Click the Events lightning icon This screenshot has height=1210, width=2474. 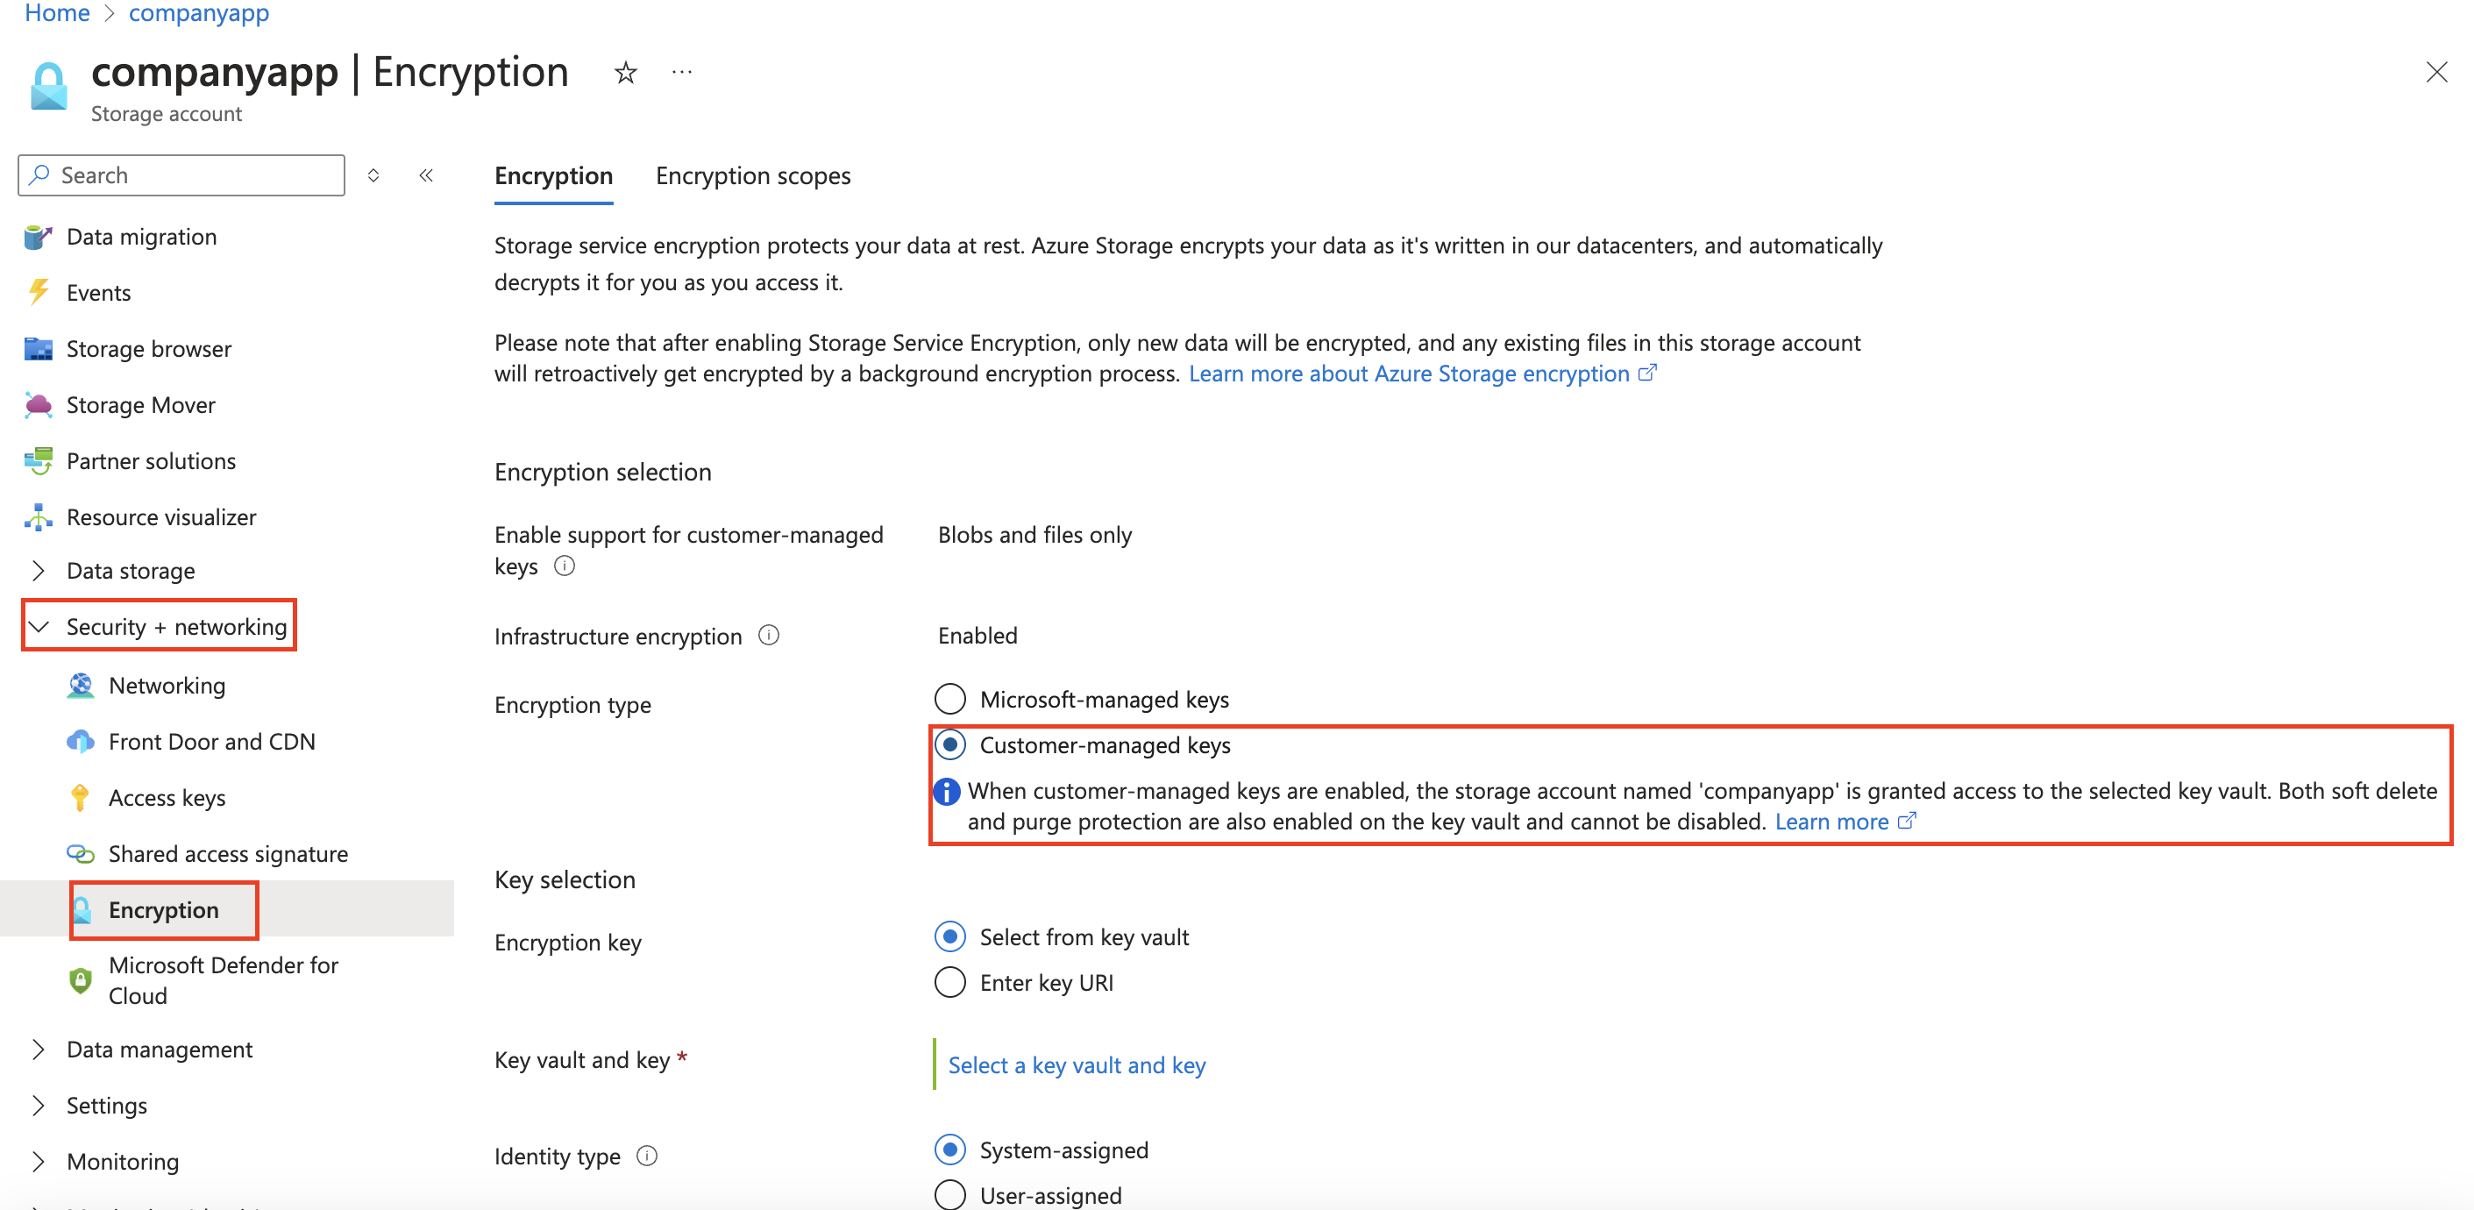[38, 292]
